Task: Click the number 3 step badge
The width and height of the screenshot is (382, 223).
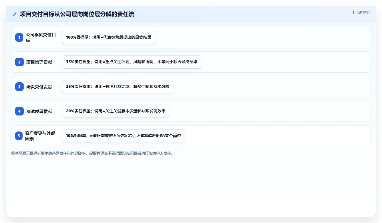Action: pyautogui.click(x=19, y=87)
